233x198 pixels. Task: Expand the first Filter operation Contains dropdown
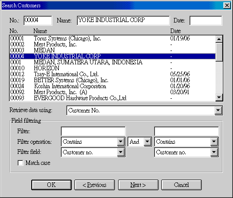(x=120, y=141)
